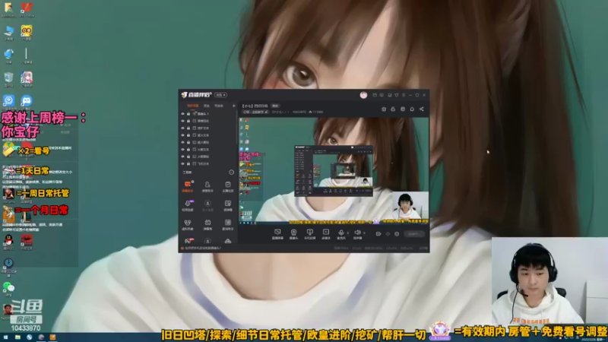
Task: Expand speaker options arrow
Action: point(364,233)
